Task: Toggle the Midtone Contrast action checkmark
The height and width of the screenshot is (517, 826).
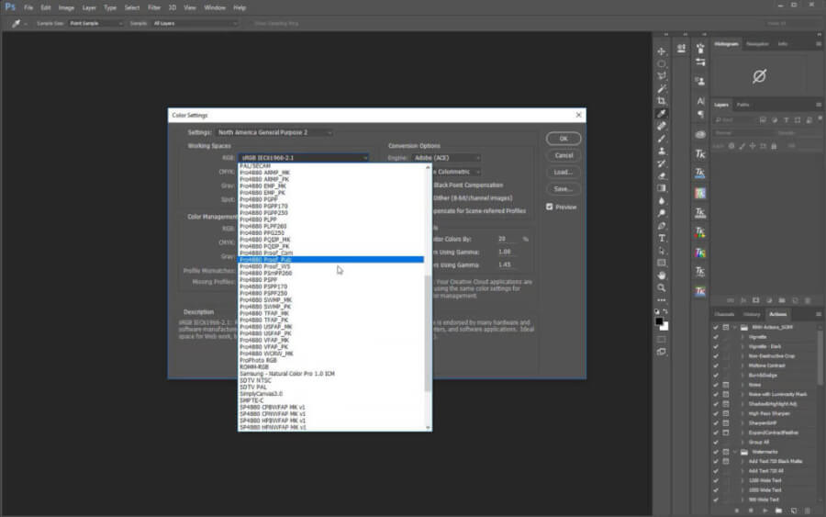Action: tap(715, 365)
